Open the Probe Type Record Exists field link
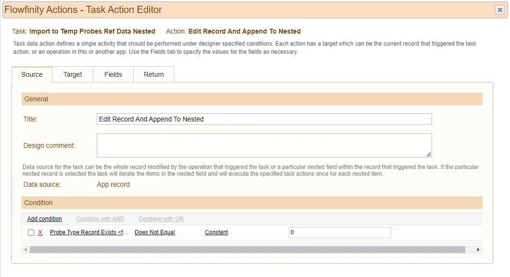 (x=89, y=232)
